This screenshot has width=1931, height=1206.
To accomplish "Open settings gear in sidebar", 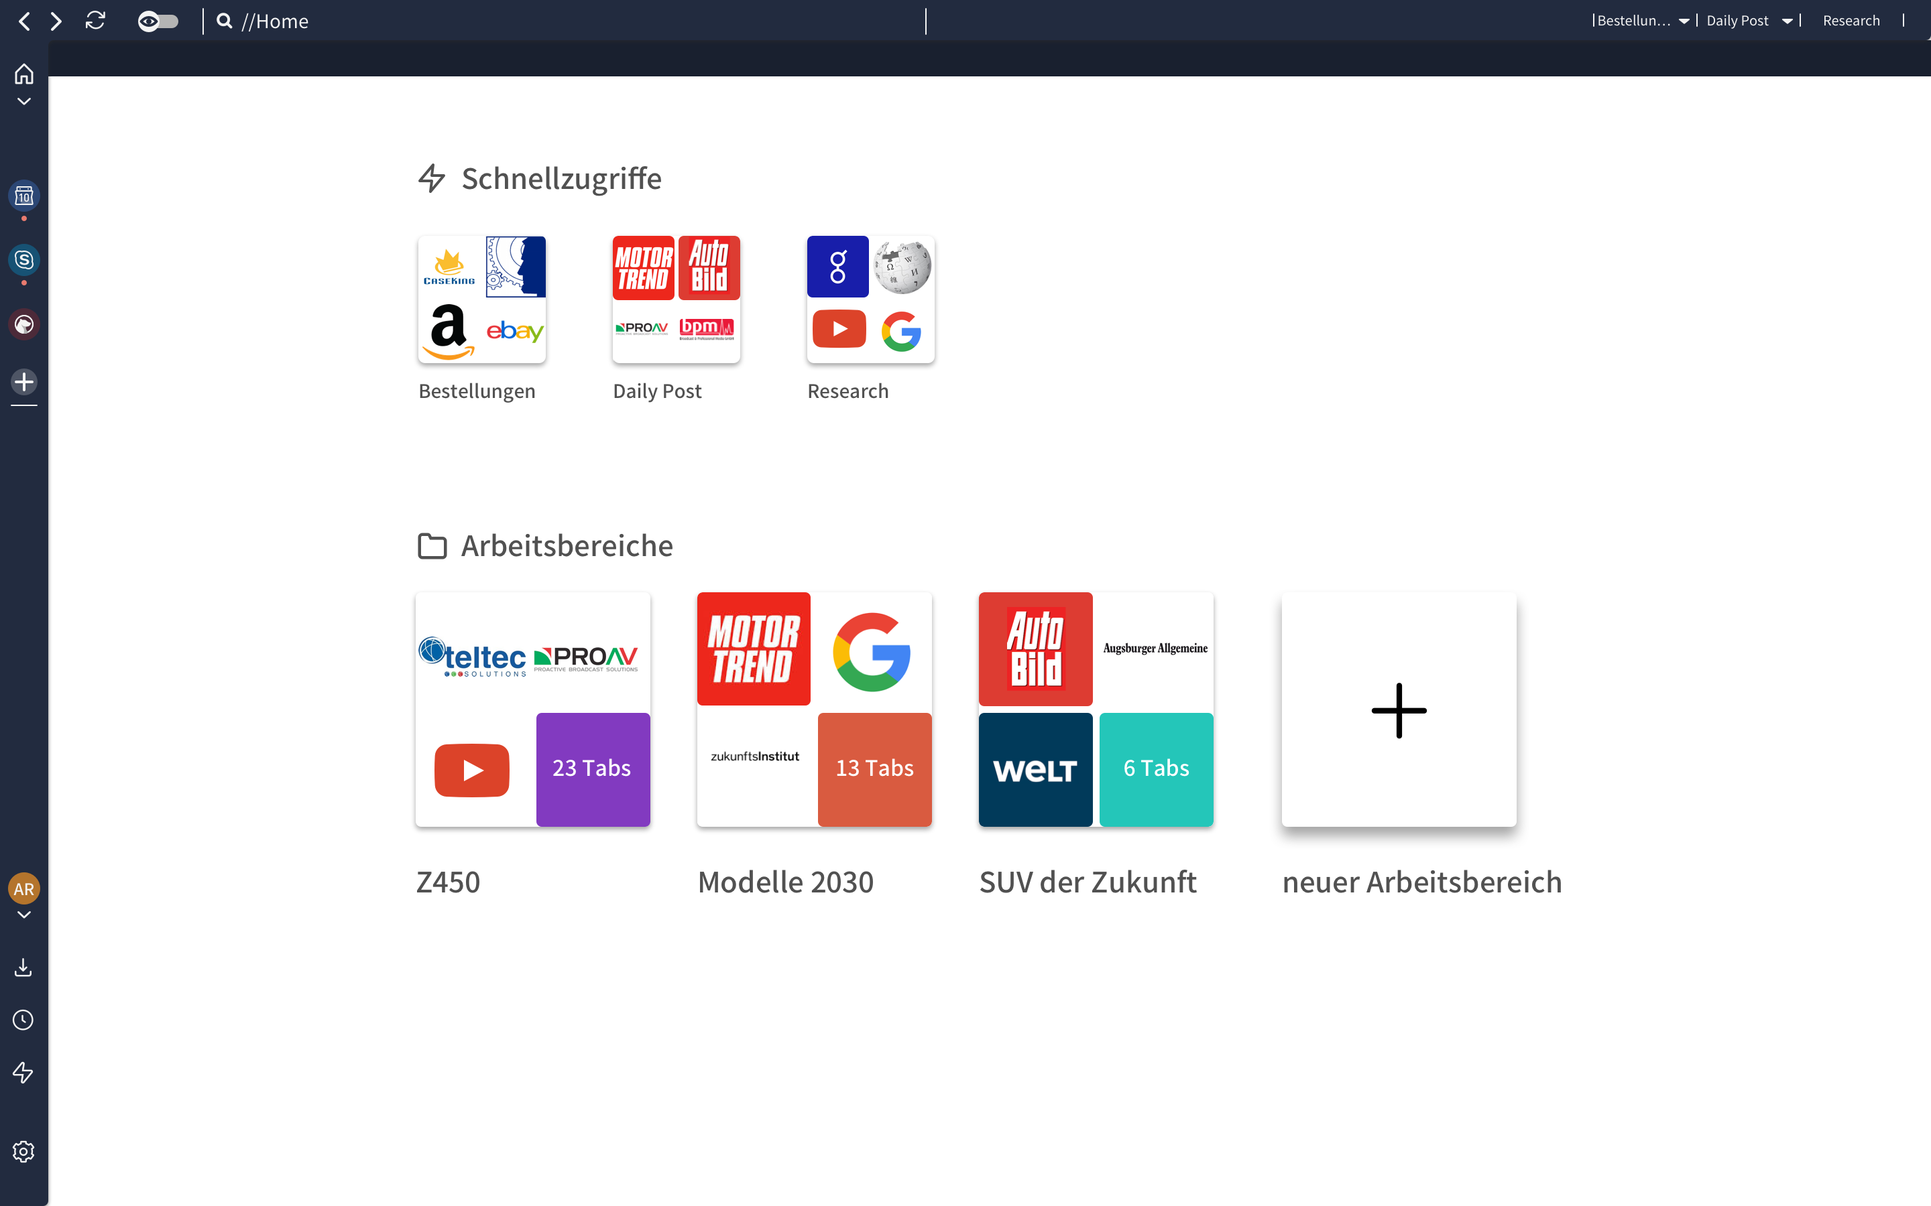I will [23, 1152].
